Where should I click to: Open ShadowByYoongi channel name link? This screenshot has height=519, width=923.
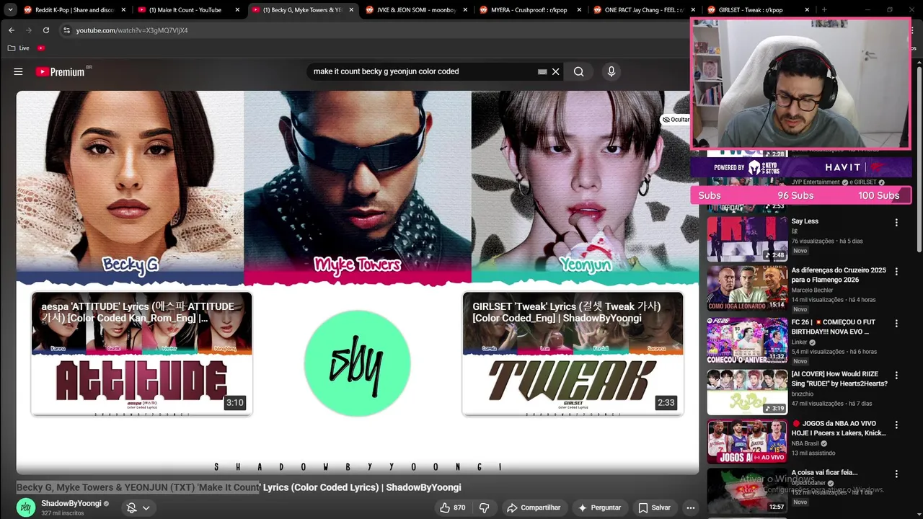71,503
